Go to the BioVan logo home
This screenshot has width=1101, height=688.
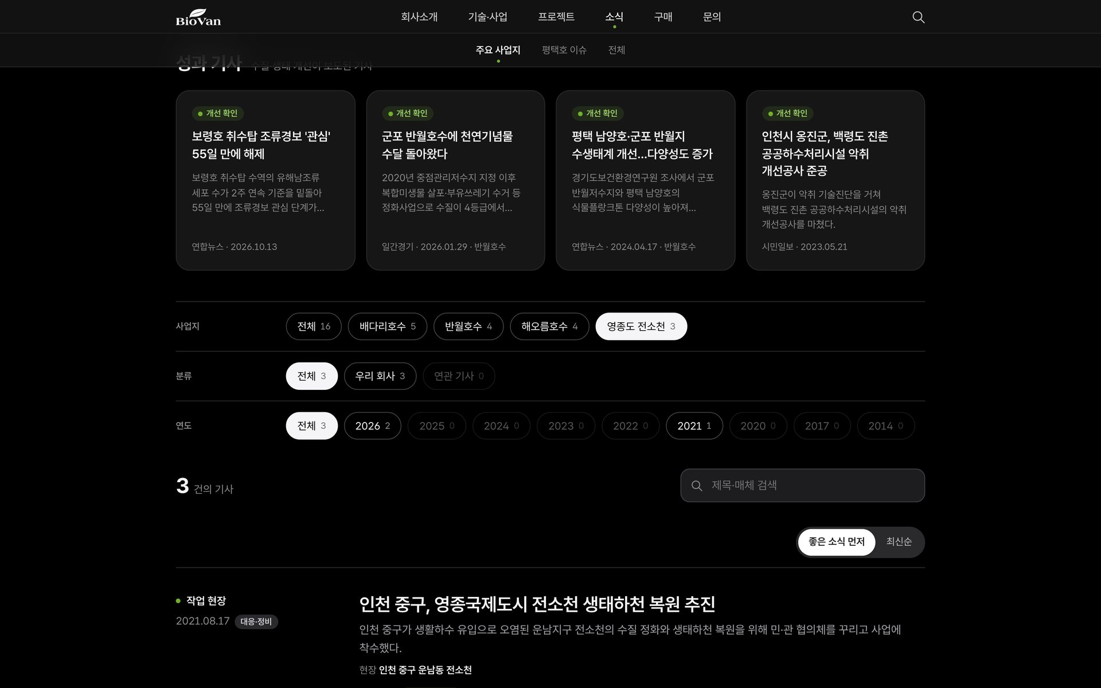coord(198,17)
